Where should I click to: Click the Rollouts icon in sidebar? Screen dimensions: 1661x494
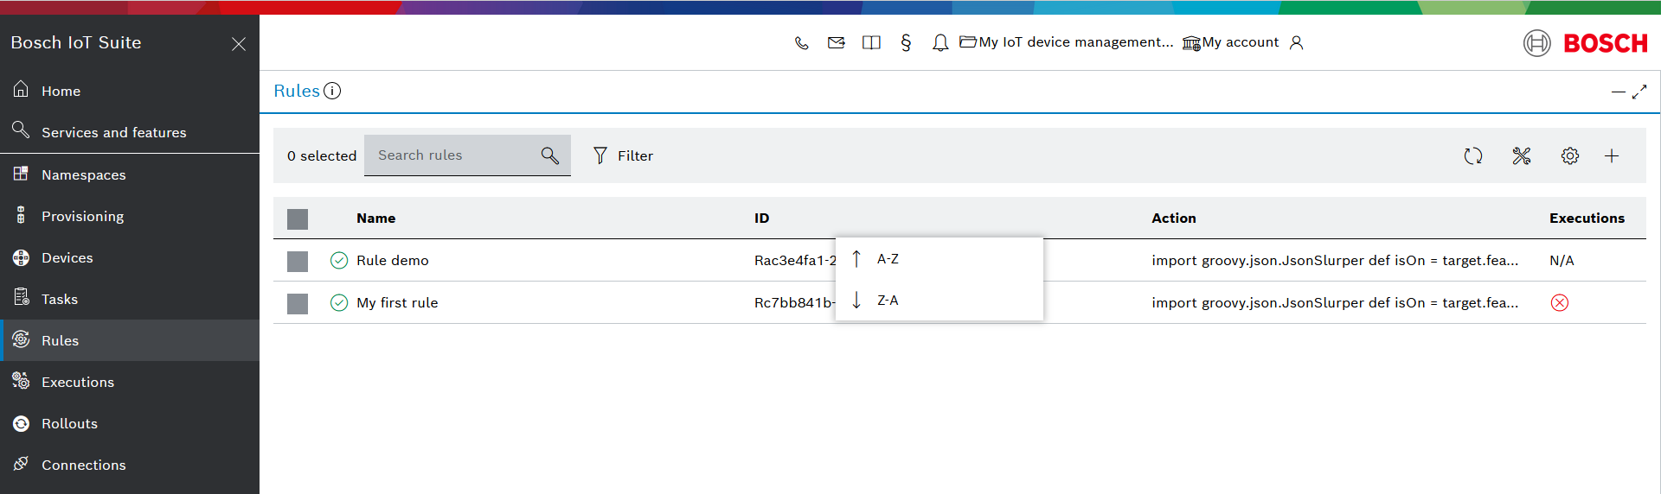tap(22, 423)
